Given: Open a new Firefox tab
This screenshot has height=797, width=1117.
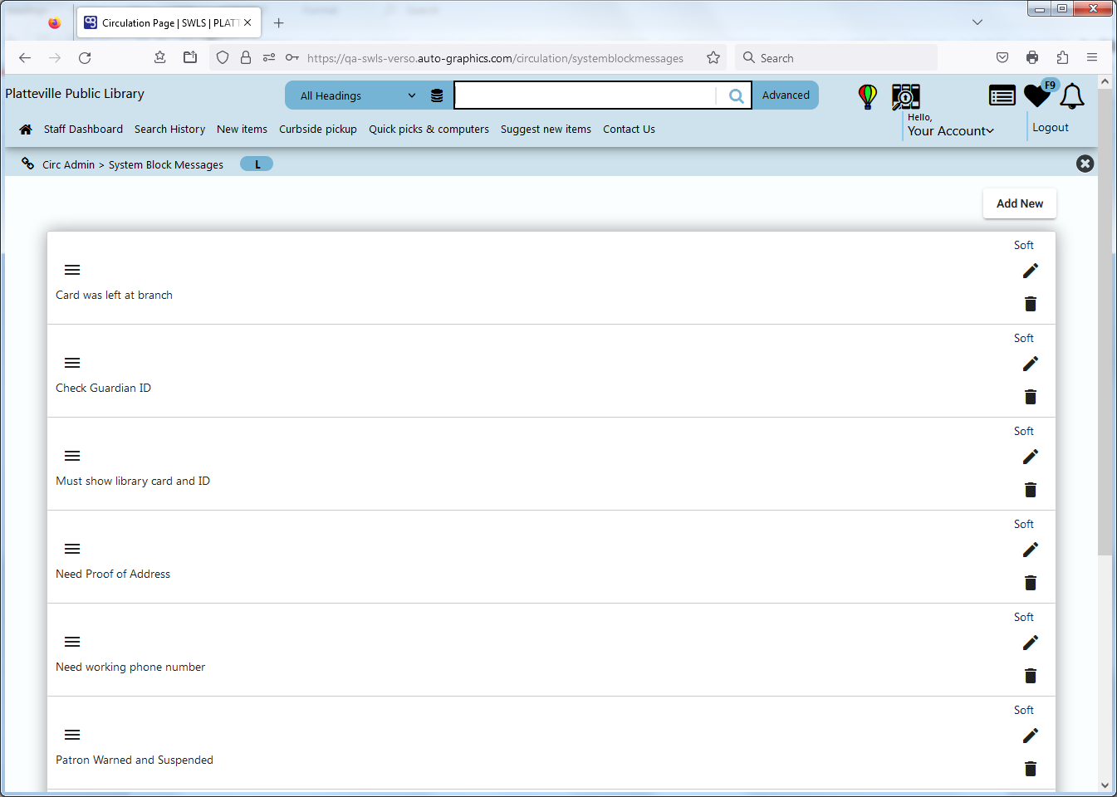Looking at the screenshot, I should tap(279, 23).
